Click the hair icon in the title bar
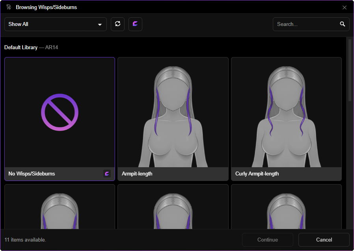 tap(9, 7)
